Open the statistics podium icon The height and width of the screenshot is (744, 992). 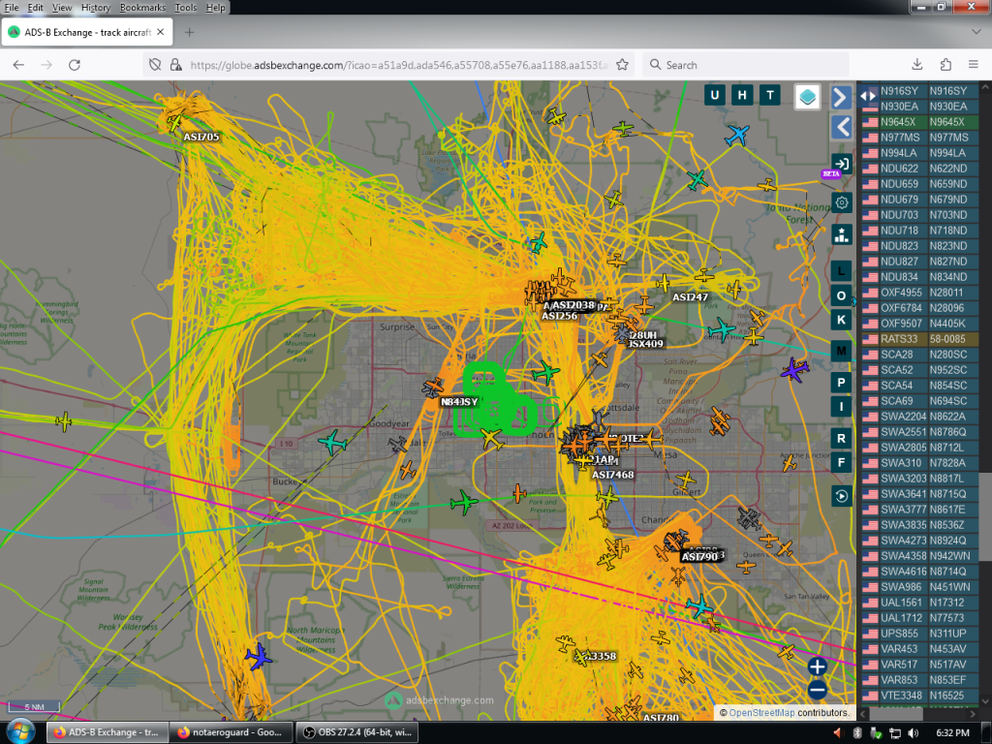pyautogui.click(x=842, y=234)
